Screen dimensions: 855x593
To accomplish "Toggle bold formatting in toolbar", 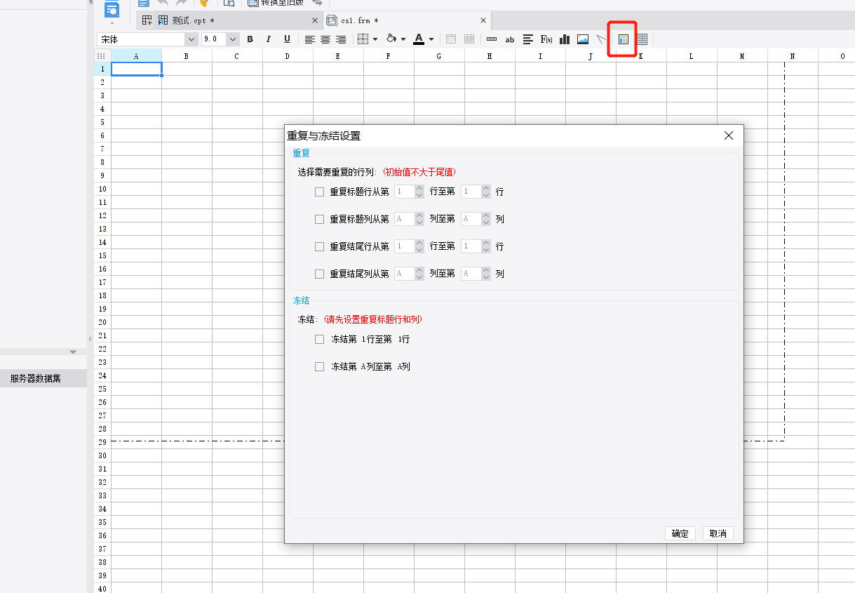I will [250, 39].
